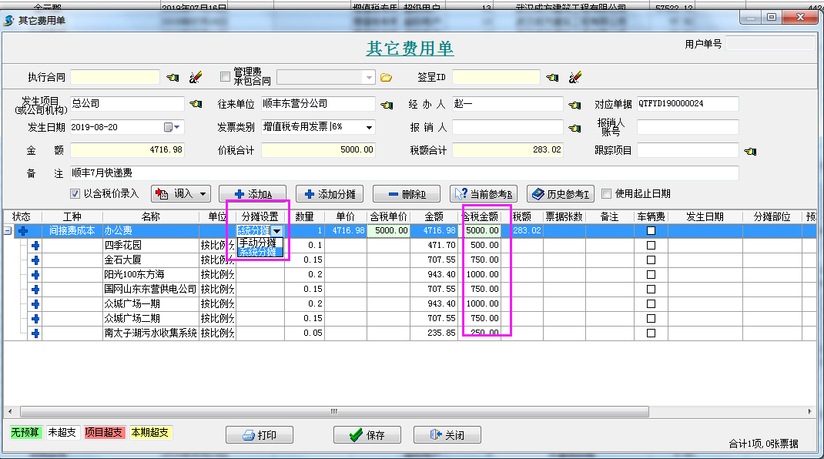Image resolution: width=824 pixels, height=459 pixels.
Task: Click the 备注 text input field
Action: [404, 173]
